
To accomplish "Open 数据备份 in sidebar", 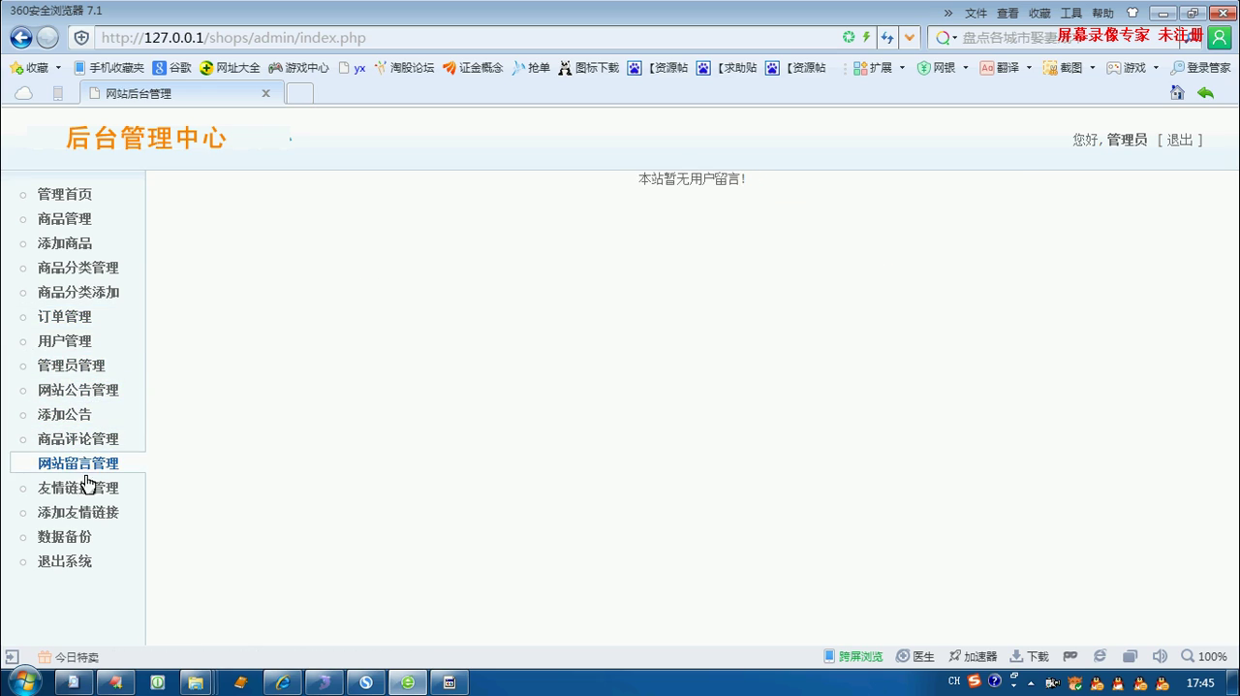I will (x=65, y=537).
